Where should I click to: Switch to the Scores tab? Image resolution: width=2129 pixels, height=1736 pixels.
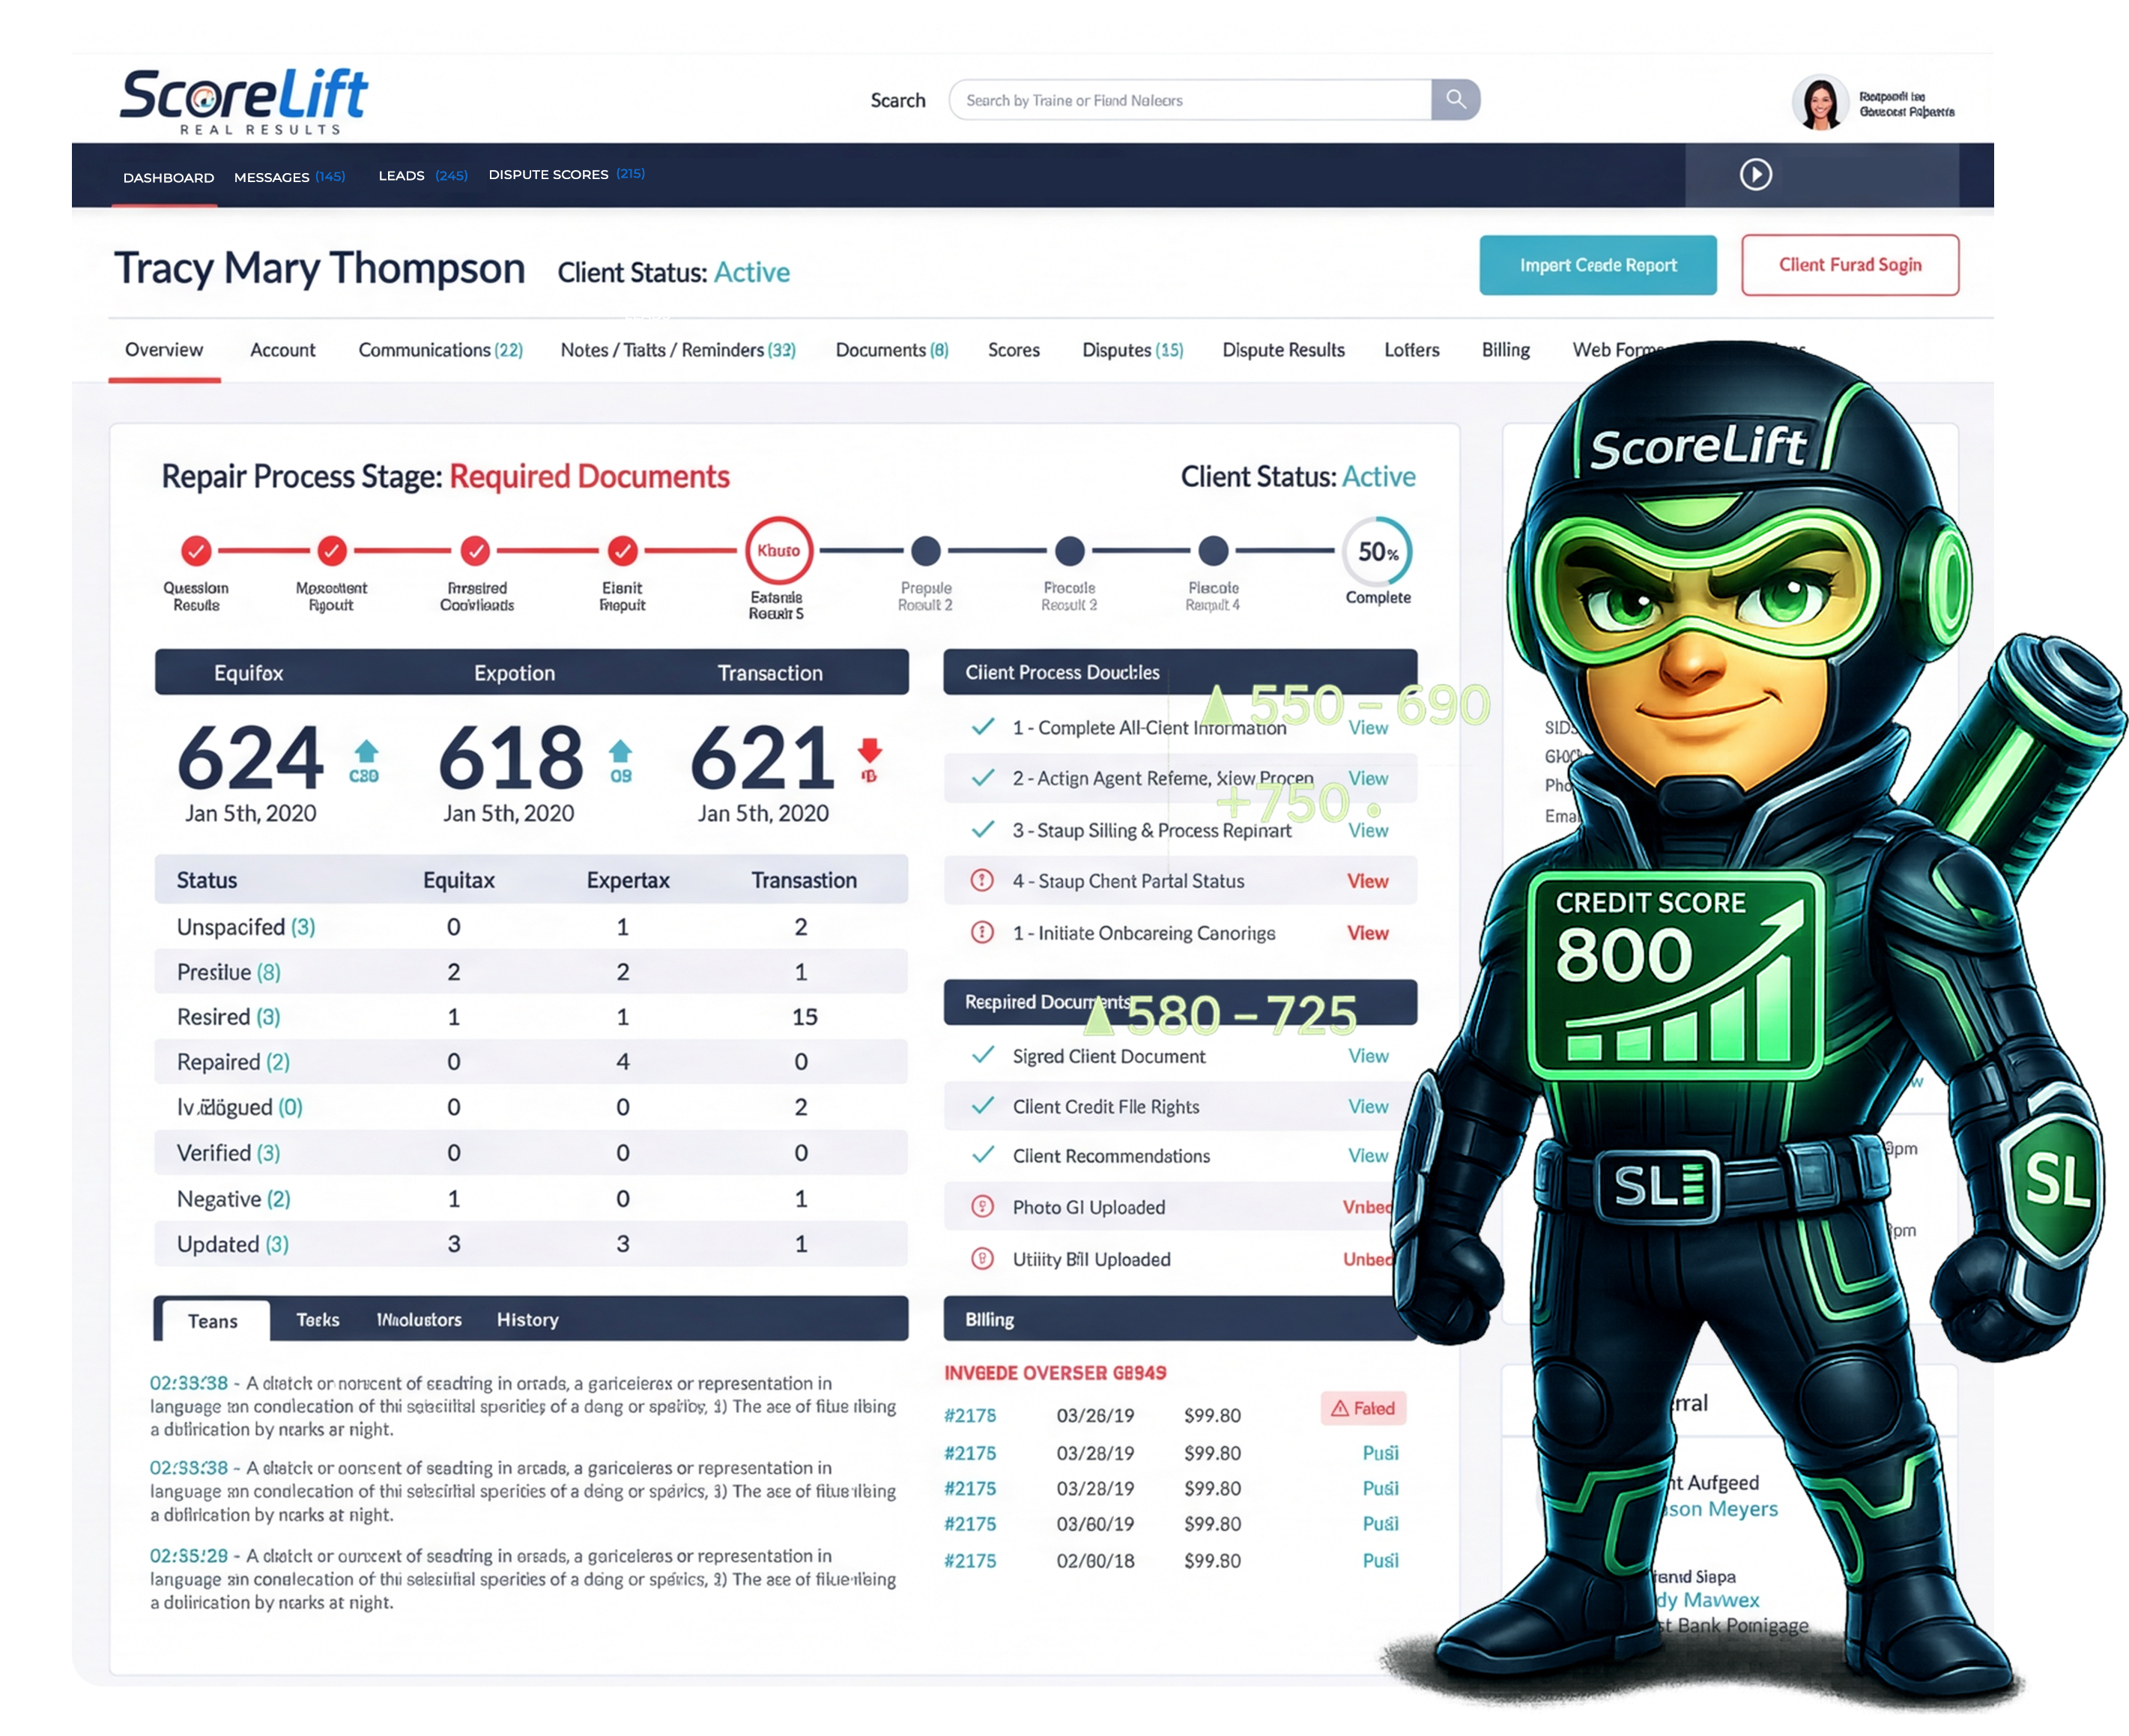tap(1014, 350)
